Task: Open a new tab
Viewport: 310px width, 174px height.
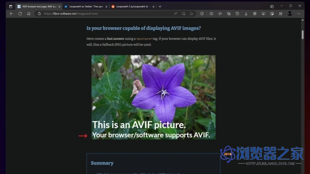Action: [160, 7]
